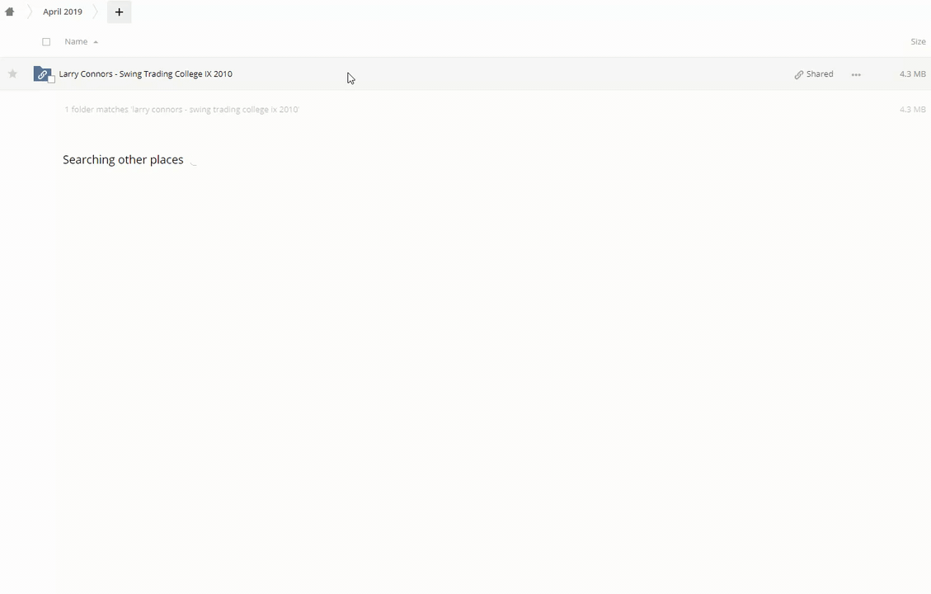Click the 'Searching other places' heading
The image size is (931, 594).
point(123,160)
